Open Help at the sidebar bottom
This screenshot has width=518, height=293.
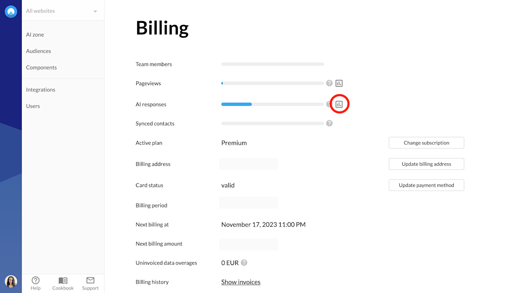click(36, 284)
